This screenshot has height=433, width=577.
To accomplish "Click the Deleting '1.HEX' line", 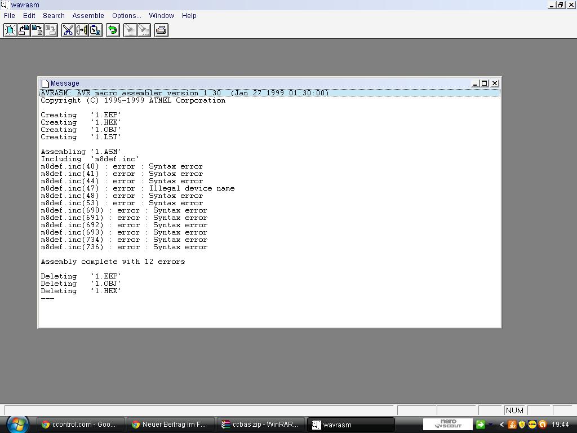I will (x=81, y=291).
